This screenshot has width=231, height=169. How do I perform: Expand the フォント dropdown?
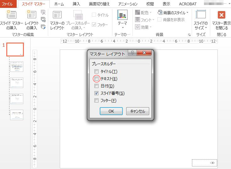tap(153, 20)
